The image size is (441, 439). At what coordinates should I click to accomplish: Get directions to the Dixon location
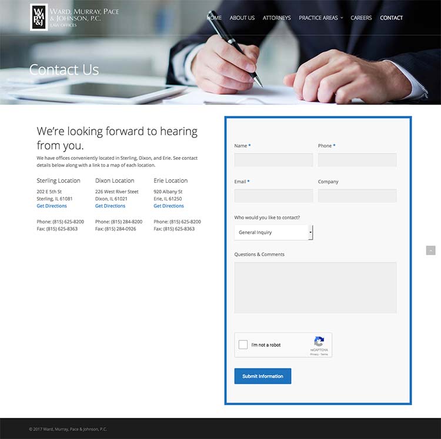tap(110, 206)
